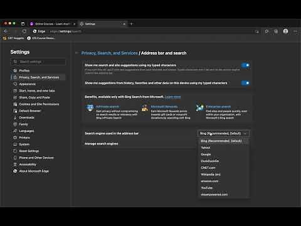Click the Learn more link
The image size is (301, 226).
[173, 97]
